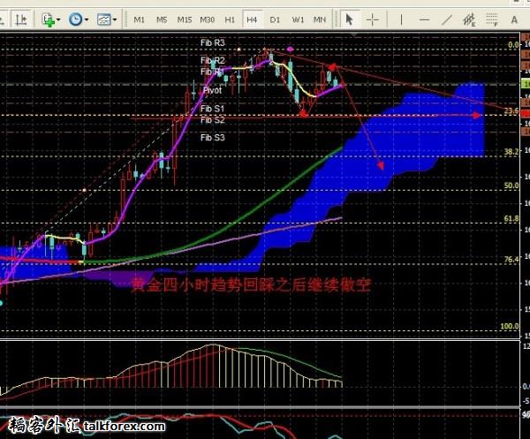This screenshot has height=439, width=530.
Task: Expand the periodicity dropdown arrow
Action: [x=87, y=19]
